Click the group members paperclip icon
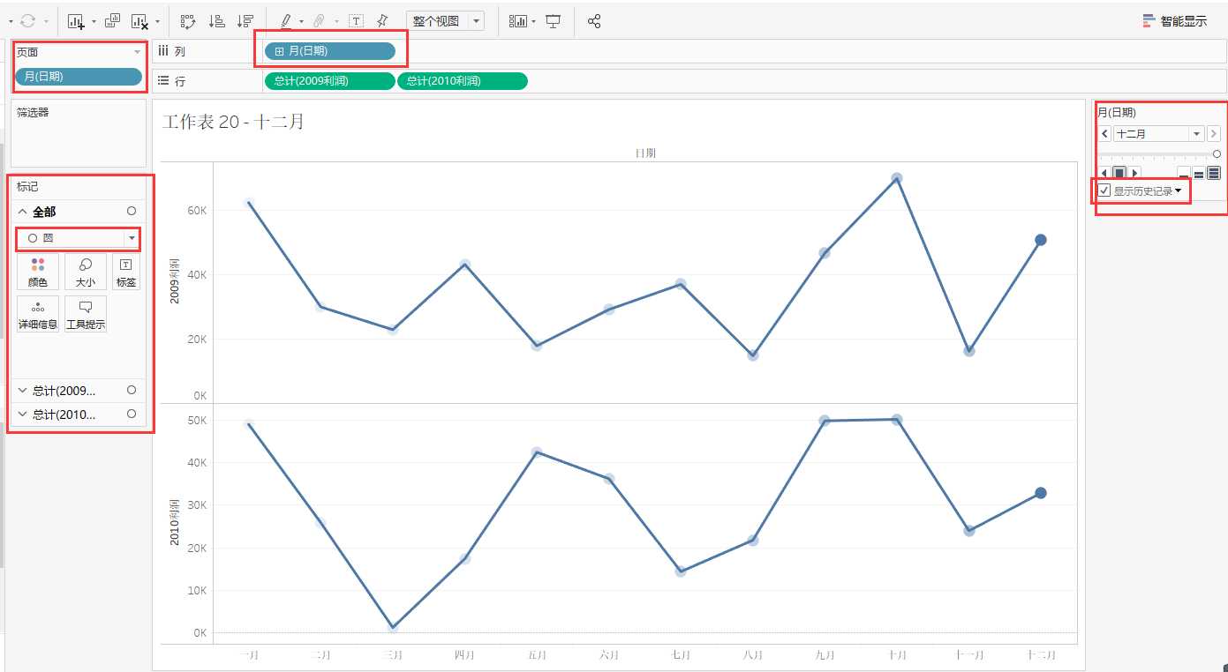Image resolution: width=1228 pixels, height=672 pixels. (x=320, y=20)
